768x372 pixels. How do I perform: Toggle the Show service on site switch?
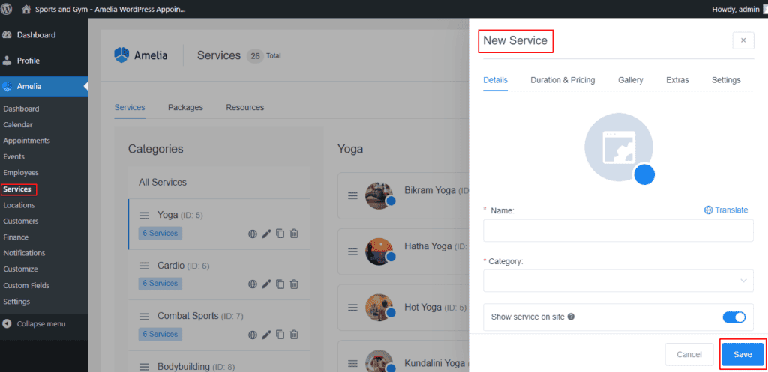point(733,317)
